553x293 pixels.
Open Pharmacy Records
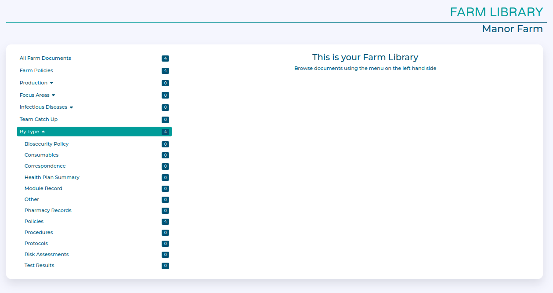click(48, 210)
